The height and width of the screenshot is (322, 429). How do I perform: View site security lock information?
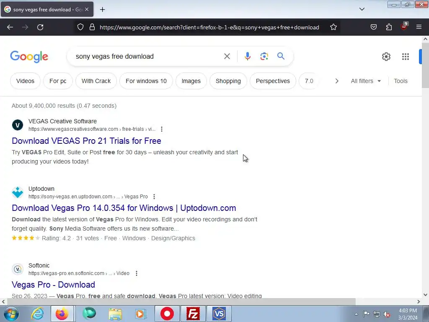click(x=92, y=27)
